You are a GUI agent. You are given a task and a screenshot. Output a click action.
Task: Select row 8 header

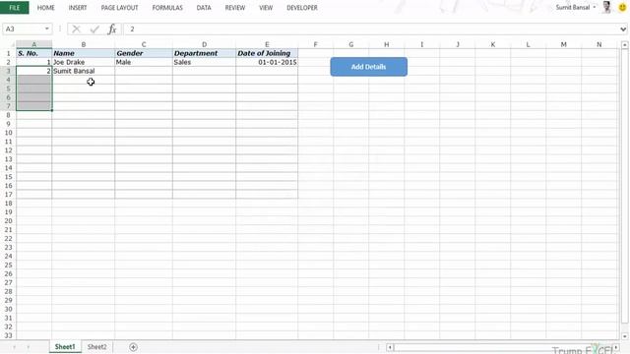pos(8,115)
